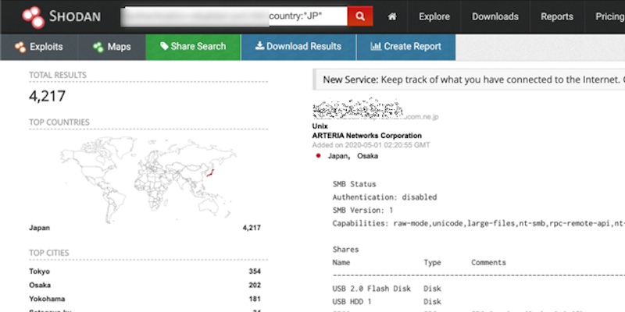625x312 pixels.
Task: Click the Shares heading text
Action: click(345, 250)
